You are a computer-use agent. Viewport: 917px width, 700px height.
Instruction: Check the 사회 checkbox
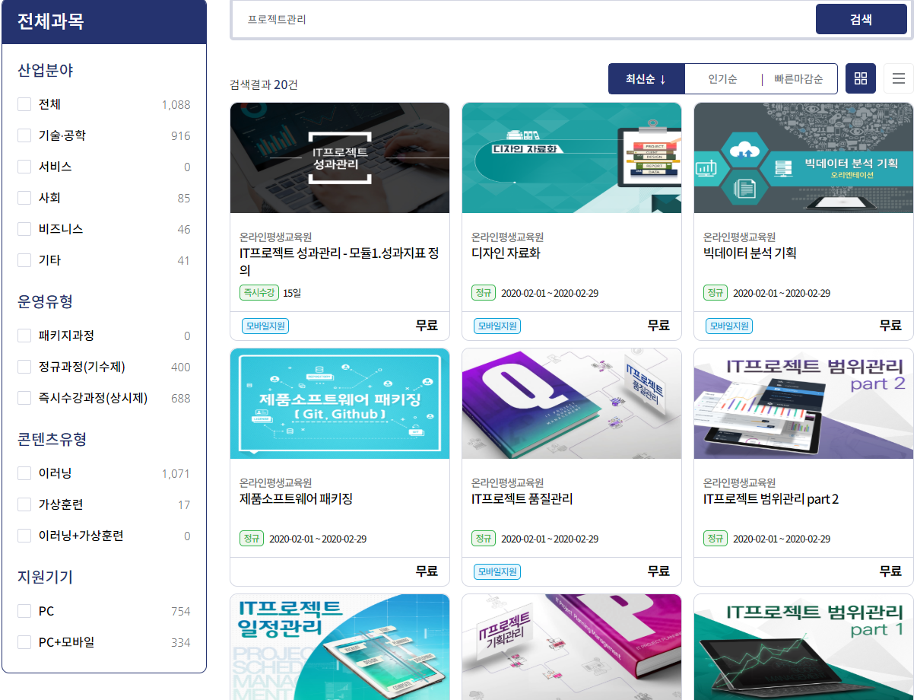[24, 198]
